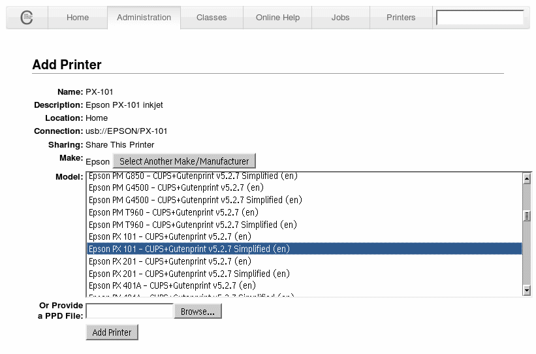Select Epson PX 201 Simplified model
The height and width of the screenshot is (354, 536).
tap(189, 274)
